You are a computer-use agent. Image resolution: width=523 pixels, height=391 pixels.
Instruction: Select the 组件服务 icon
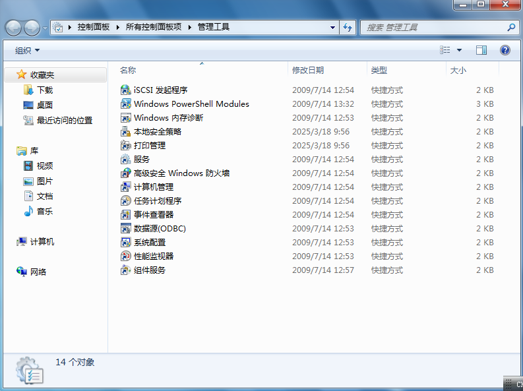(126, 270)
